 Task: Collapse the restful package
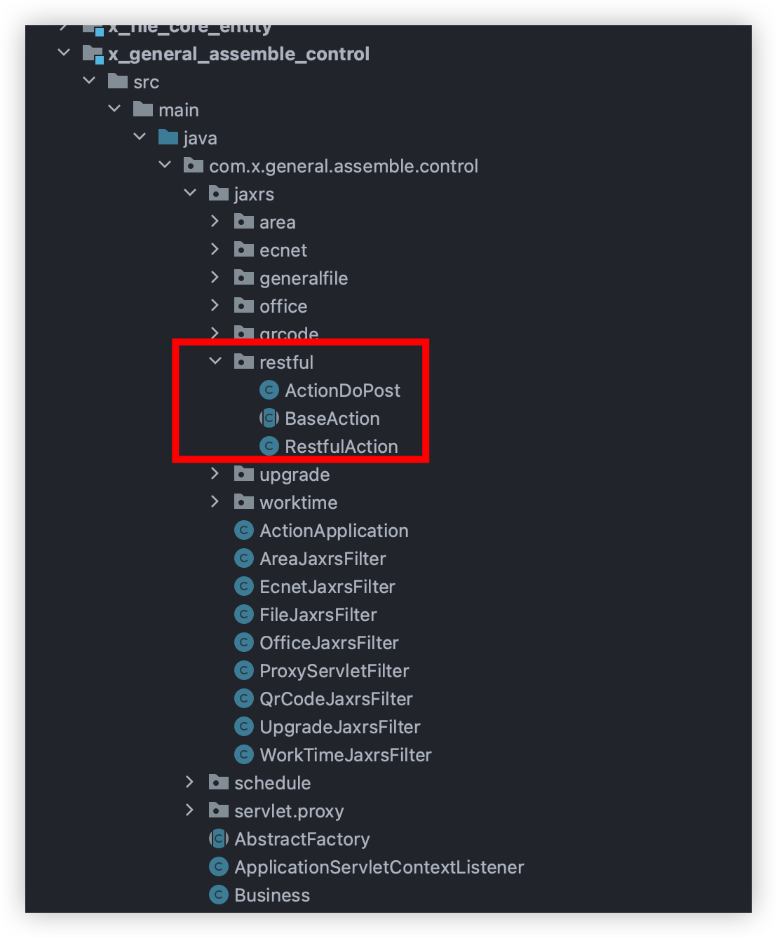click(x=215, y=362)
